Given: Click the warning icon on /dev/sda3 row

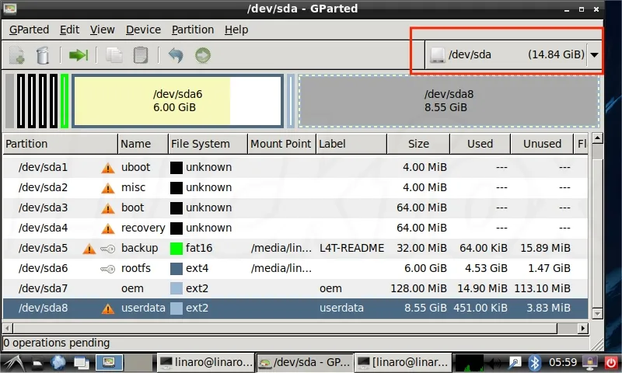Looking at the screenshot, I should coord(108,208).
